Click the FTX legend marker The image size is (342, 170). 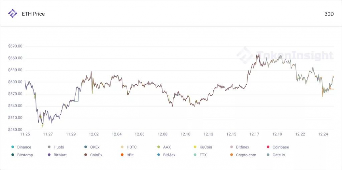195,155
